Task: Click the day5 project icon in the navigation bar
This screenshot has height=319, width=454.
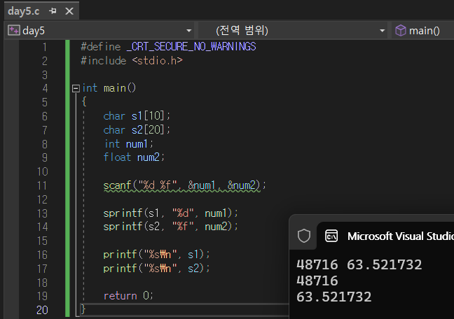Action: click(x=14, y=30)
